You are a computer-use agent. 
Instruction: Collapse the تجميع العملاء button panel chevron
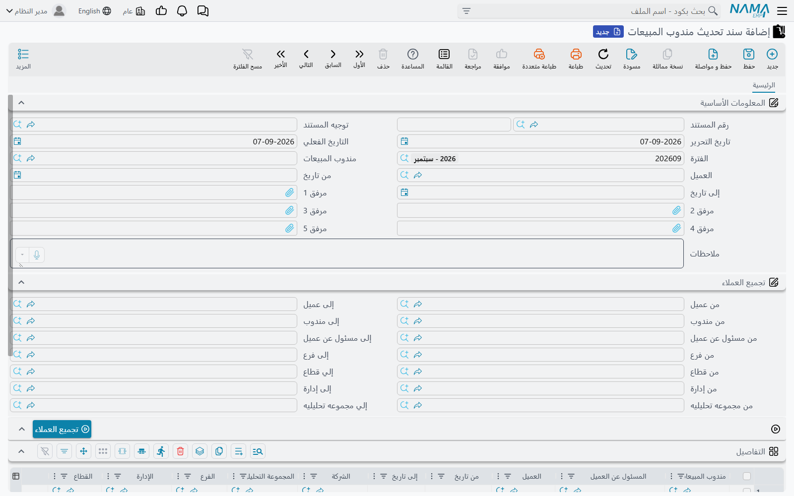(x=21, y=429)
